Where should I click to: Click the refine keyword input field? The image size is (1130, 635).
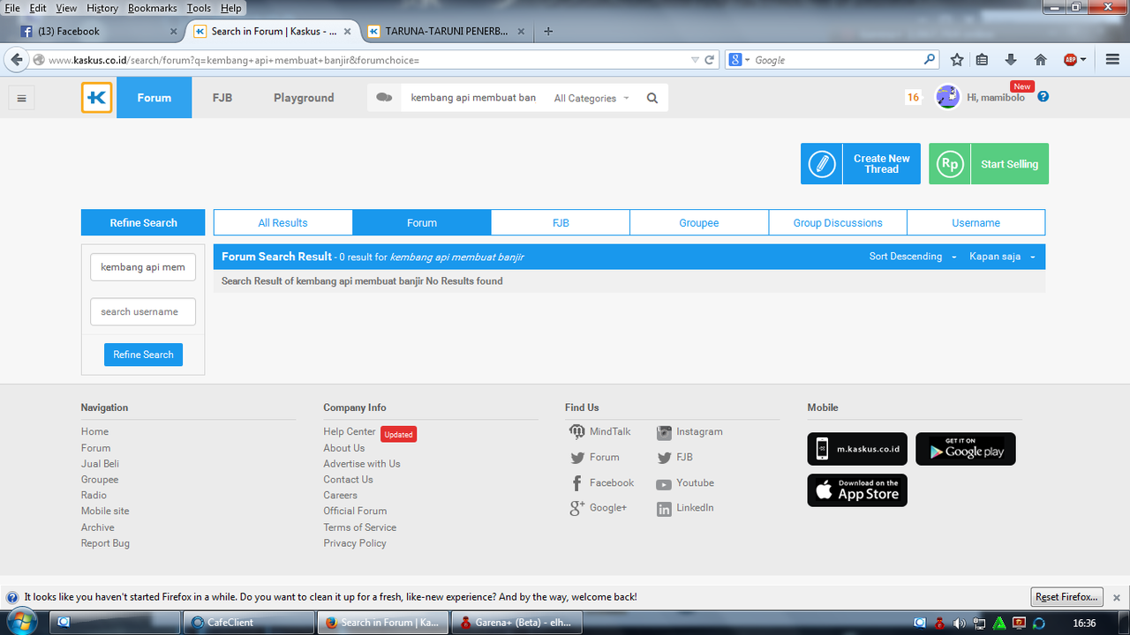point(143,266)
